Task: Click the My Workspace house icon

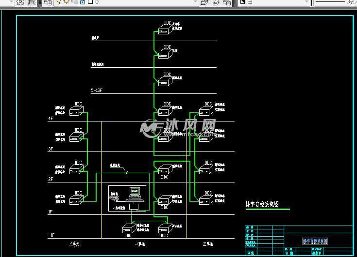Action: tap(32, 2)
